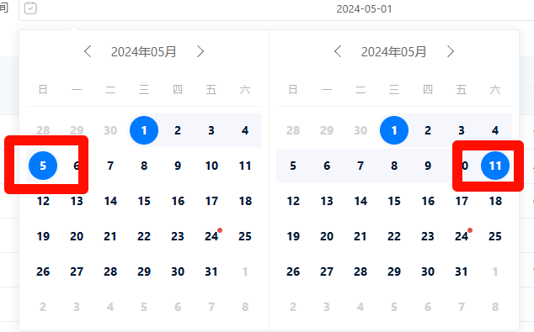Viewport: 534px width, 332px height.
Task: Choose day 26 in left calendar
Action: click(x=43, y=271)
